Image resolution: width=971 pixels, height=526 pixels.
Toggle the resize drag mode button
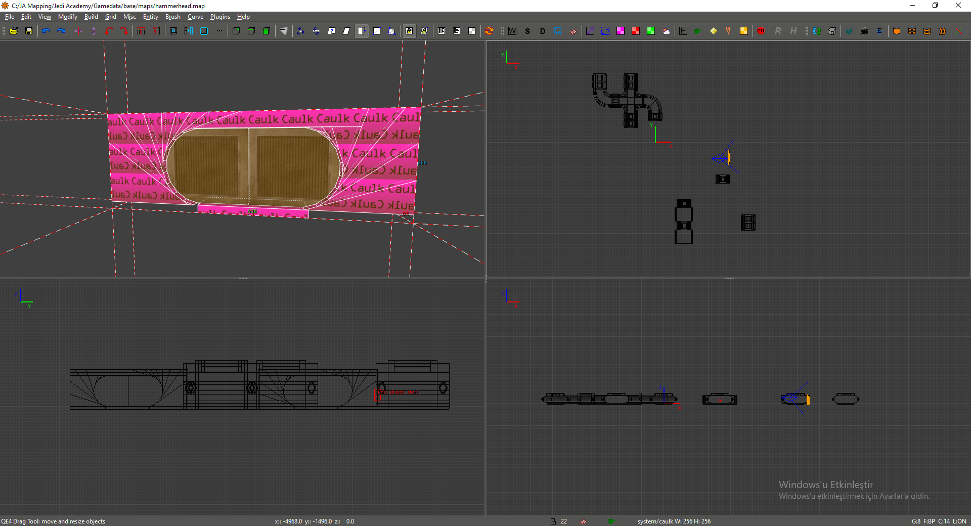[x=362, y=31]
